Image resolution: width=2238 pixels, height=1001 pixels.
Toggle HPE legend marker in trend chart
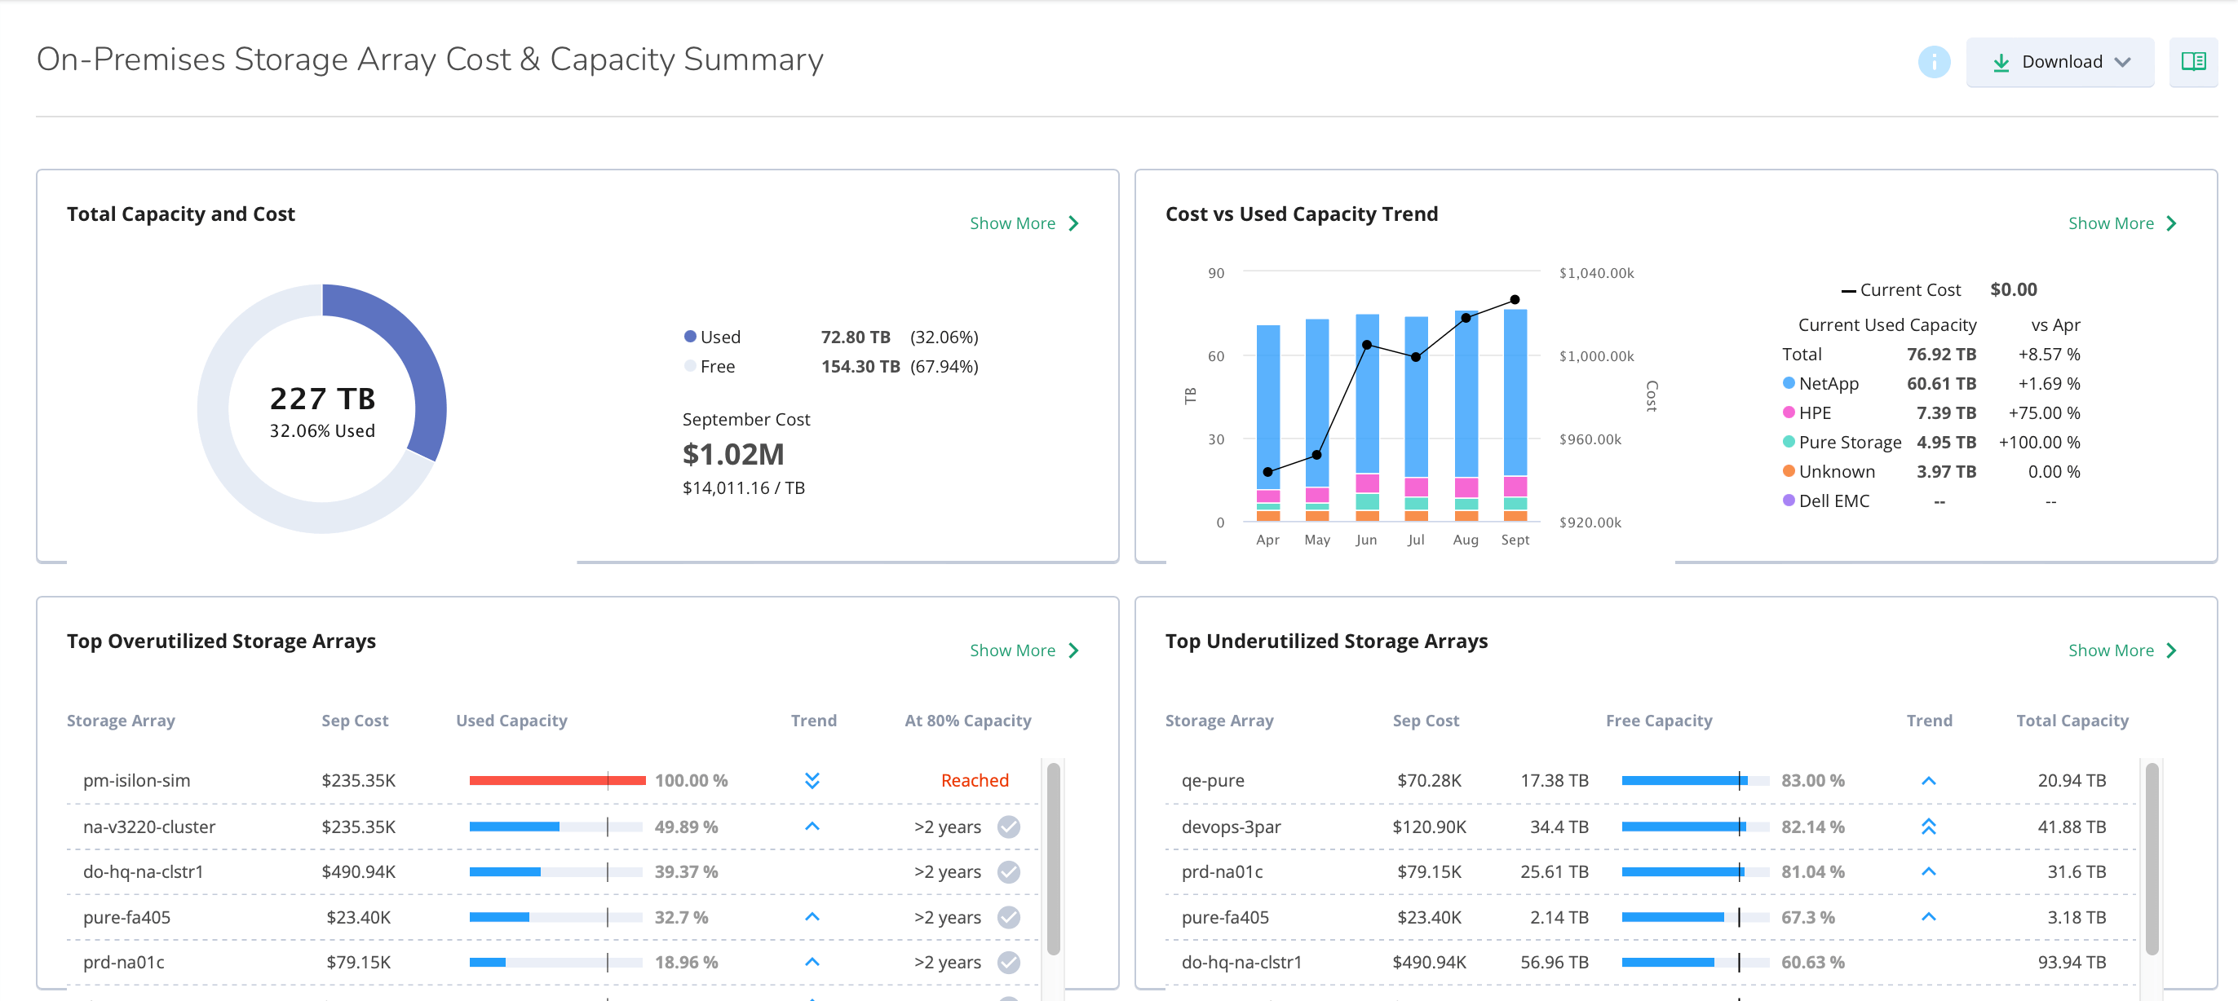click(x=1788, y=412)
